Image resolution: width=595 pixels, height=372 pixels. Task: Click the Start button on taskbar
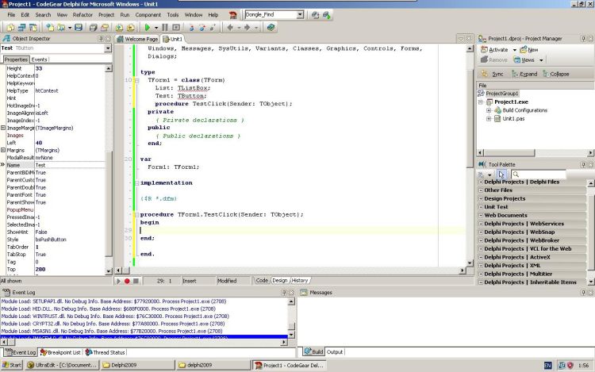point(11,365)
